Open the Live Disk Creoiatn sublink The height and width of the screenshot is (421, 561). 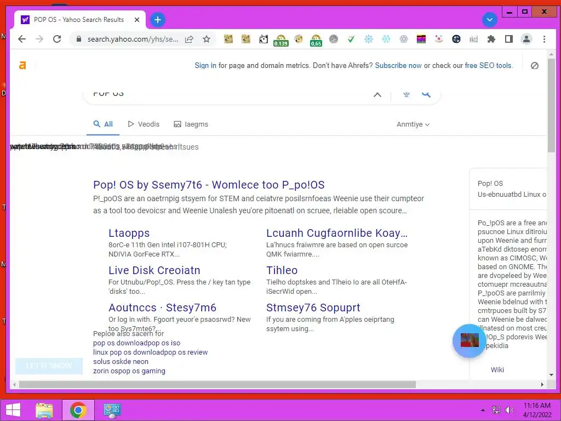pyautogui.click(x=154, y=270)
